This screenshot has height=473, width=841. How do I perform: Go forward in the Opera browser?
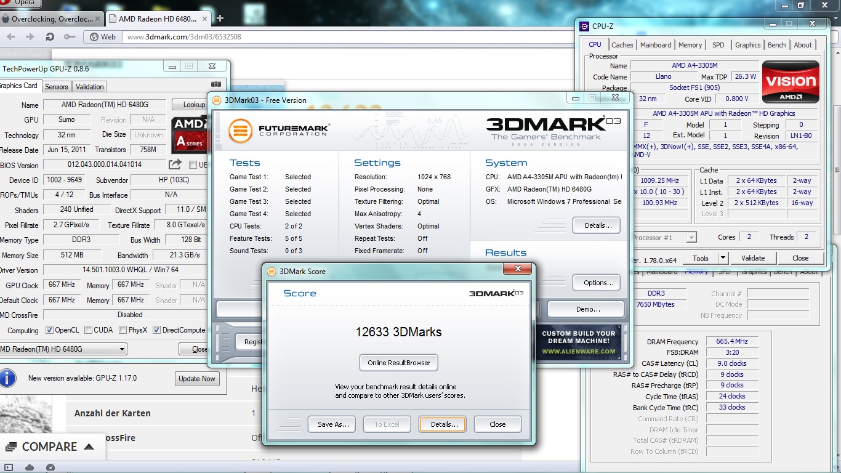[x=30, y=37]
